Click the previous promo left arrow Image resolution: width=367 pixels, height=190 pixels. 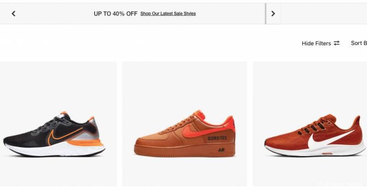pyautogui.click(x=13, y=13)
